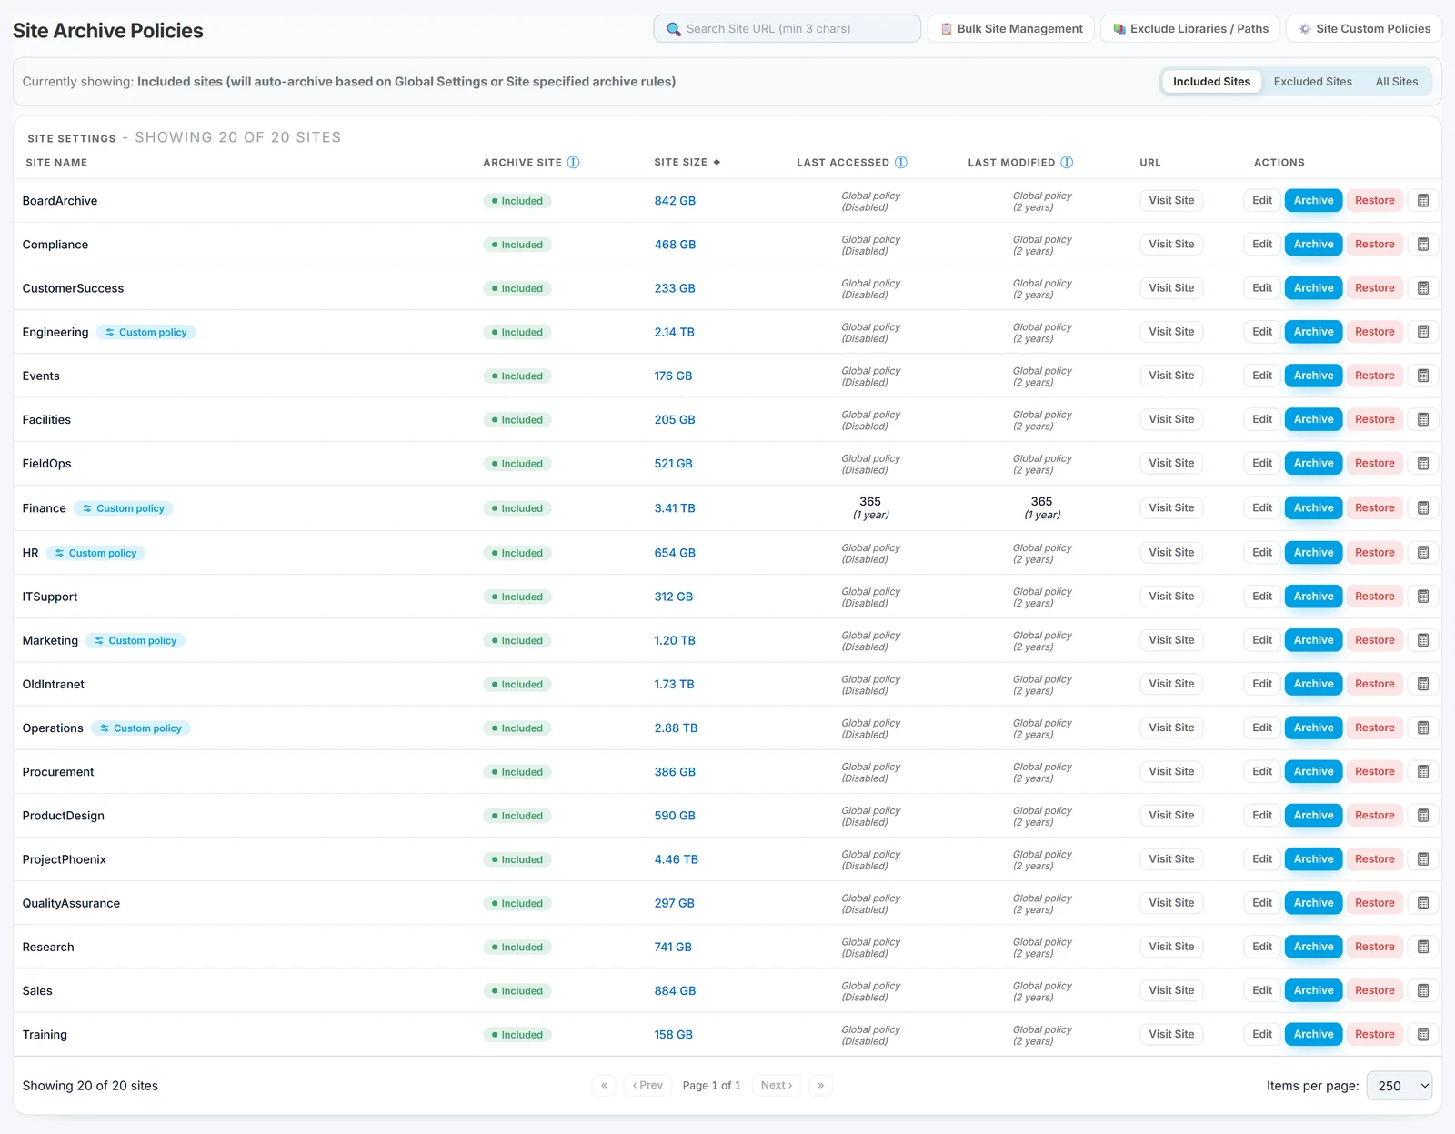Show info tooltip for Last Accessed column

(x=900, y=162)
